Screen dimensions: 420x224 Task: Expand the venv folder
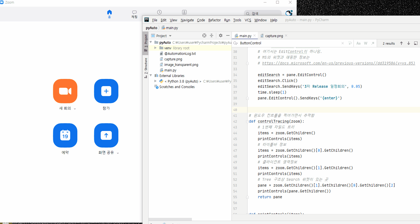pyautogui.click(x=156, y=48)
